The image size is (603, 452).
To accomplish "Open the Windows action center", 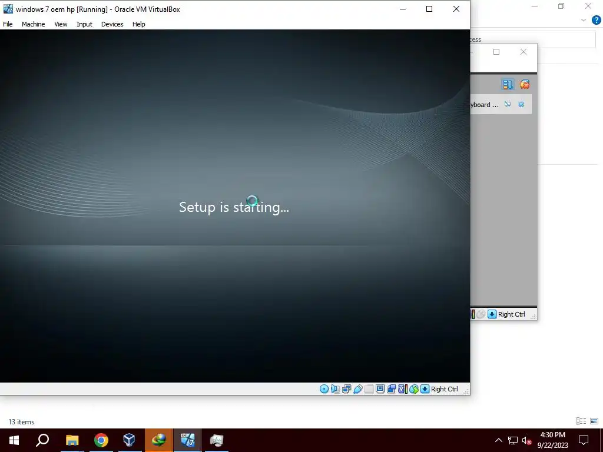I will 584,440.
